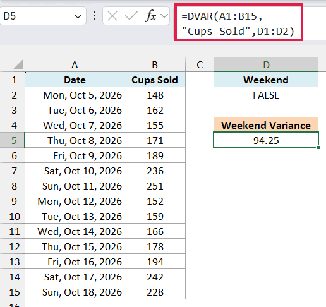Expand the function dropdown next to fx
The width and height of the screenshot is (326, 307).
164,16
